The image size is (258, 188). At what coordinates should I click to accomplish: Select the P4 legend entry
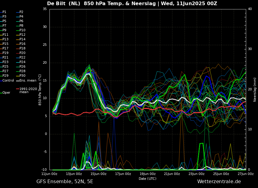[21, 17]
